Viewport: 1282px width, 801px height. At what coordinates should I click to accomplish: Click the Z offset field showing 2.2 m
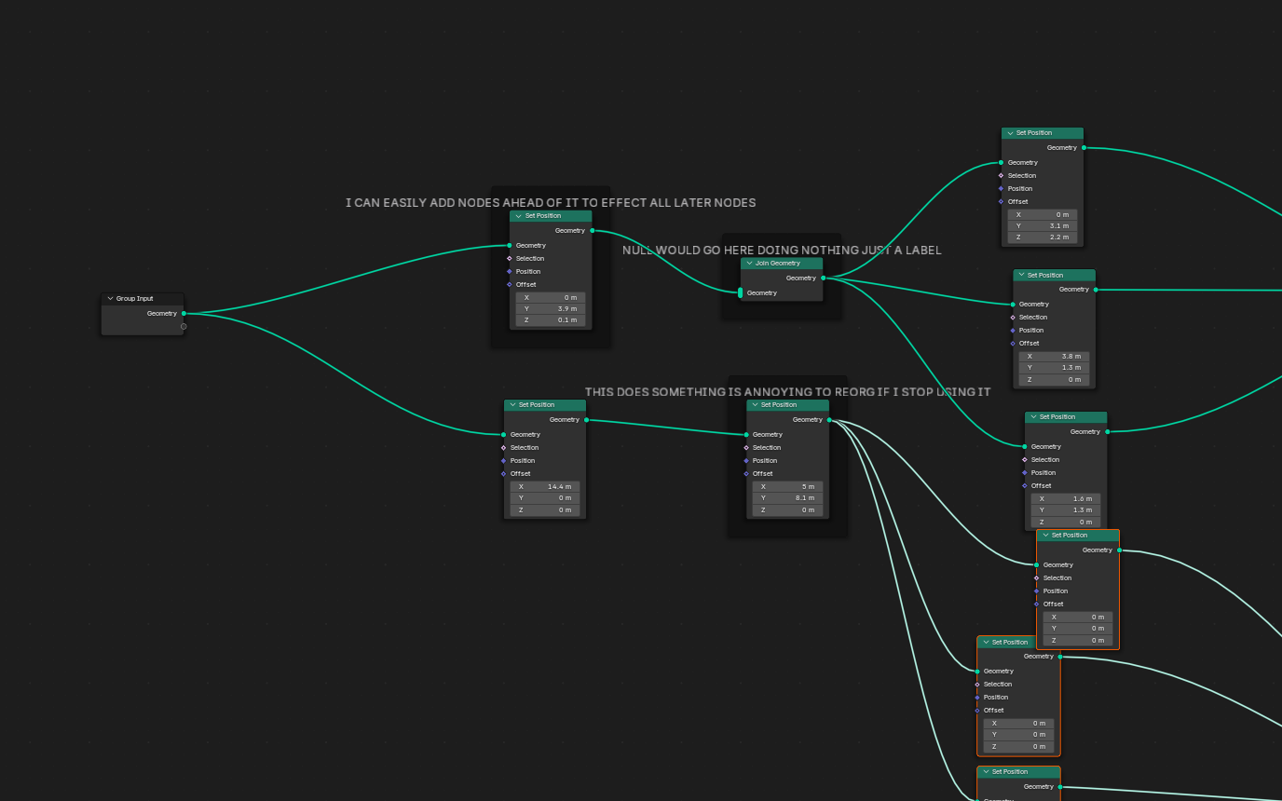[x=1043, y=238]
